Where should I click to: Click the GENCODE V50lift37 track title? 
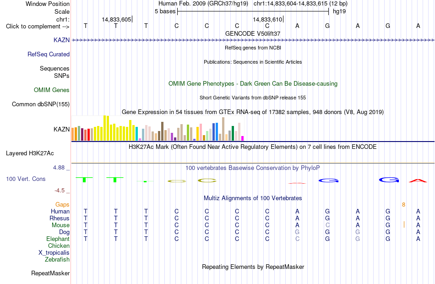(x=253, y=33)
